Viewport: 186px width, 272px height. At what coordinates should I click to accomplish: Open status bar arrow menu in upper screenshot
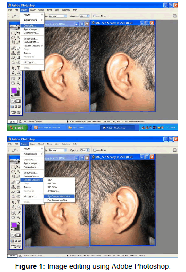coord(68,121)
